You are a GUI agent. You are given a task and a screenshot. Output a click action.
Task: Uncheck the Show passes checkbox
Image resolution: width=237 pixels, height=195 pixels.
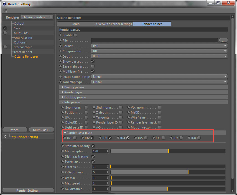(93, 61)
